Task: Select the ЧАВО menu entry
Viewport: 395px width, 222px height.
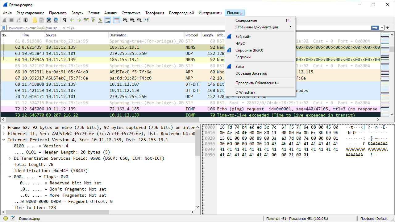Action: click(260, 43)
